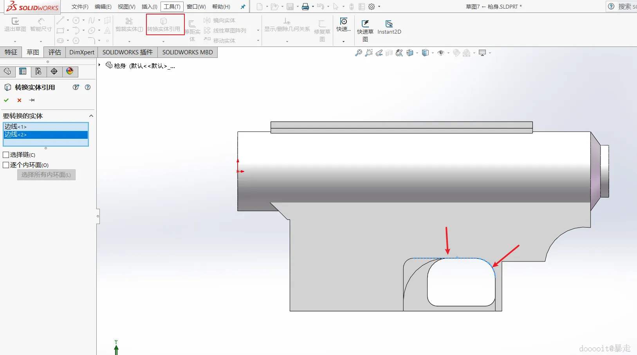Open the DimXpertManager crosshair tab icon
This screenshot has width=637, height=355.
coord(54,71)
